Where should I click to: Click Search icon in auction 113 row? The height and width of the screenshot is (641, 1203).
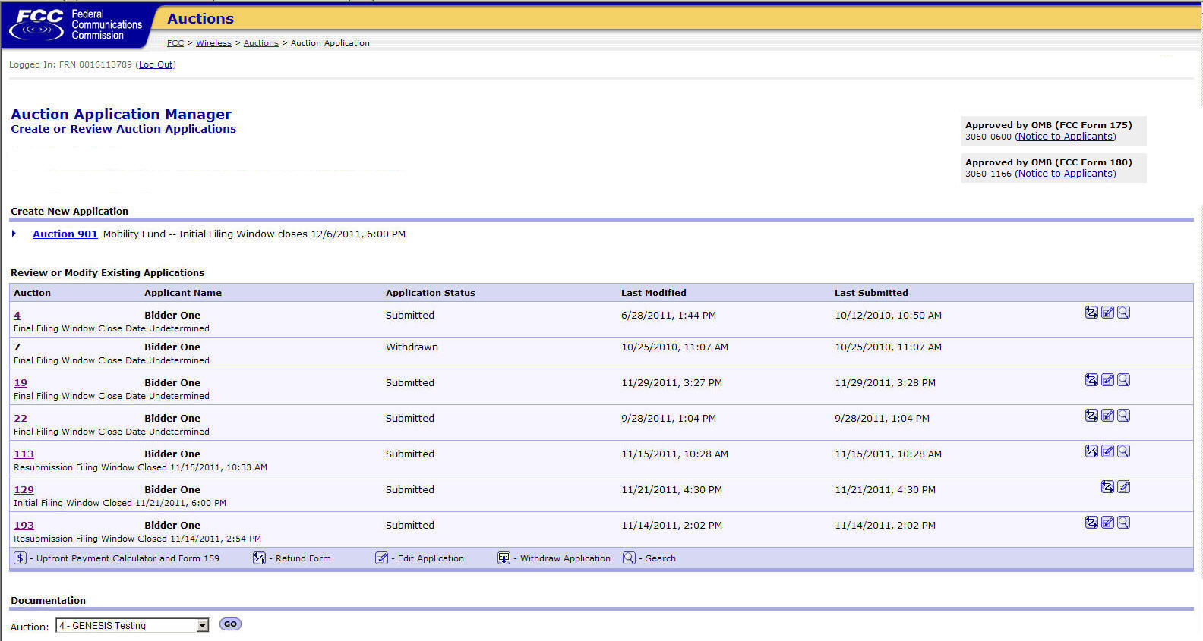pyautogui.click(x=1124, y=451)
